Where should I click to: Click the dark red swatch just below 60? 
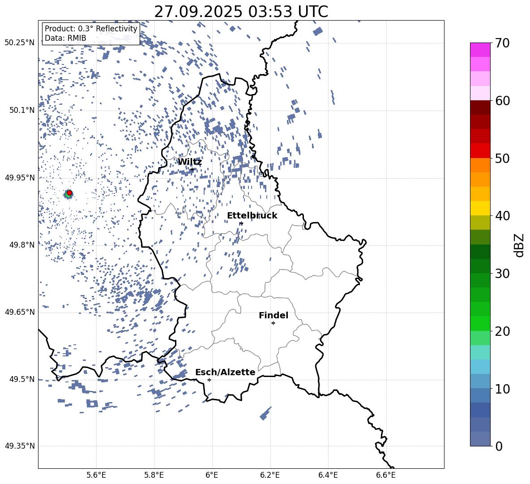480,107
